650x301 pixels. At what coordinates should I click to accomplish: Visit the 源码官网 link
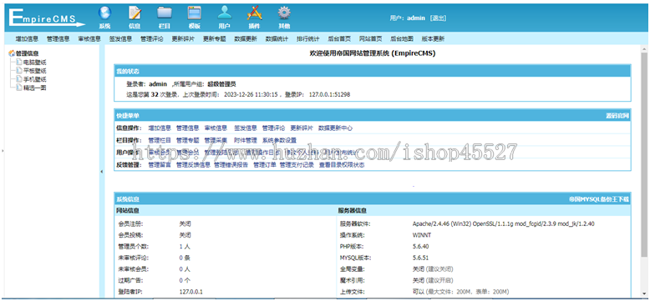[617, 116]
